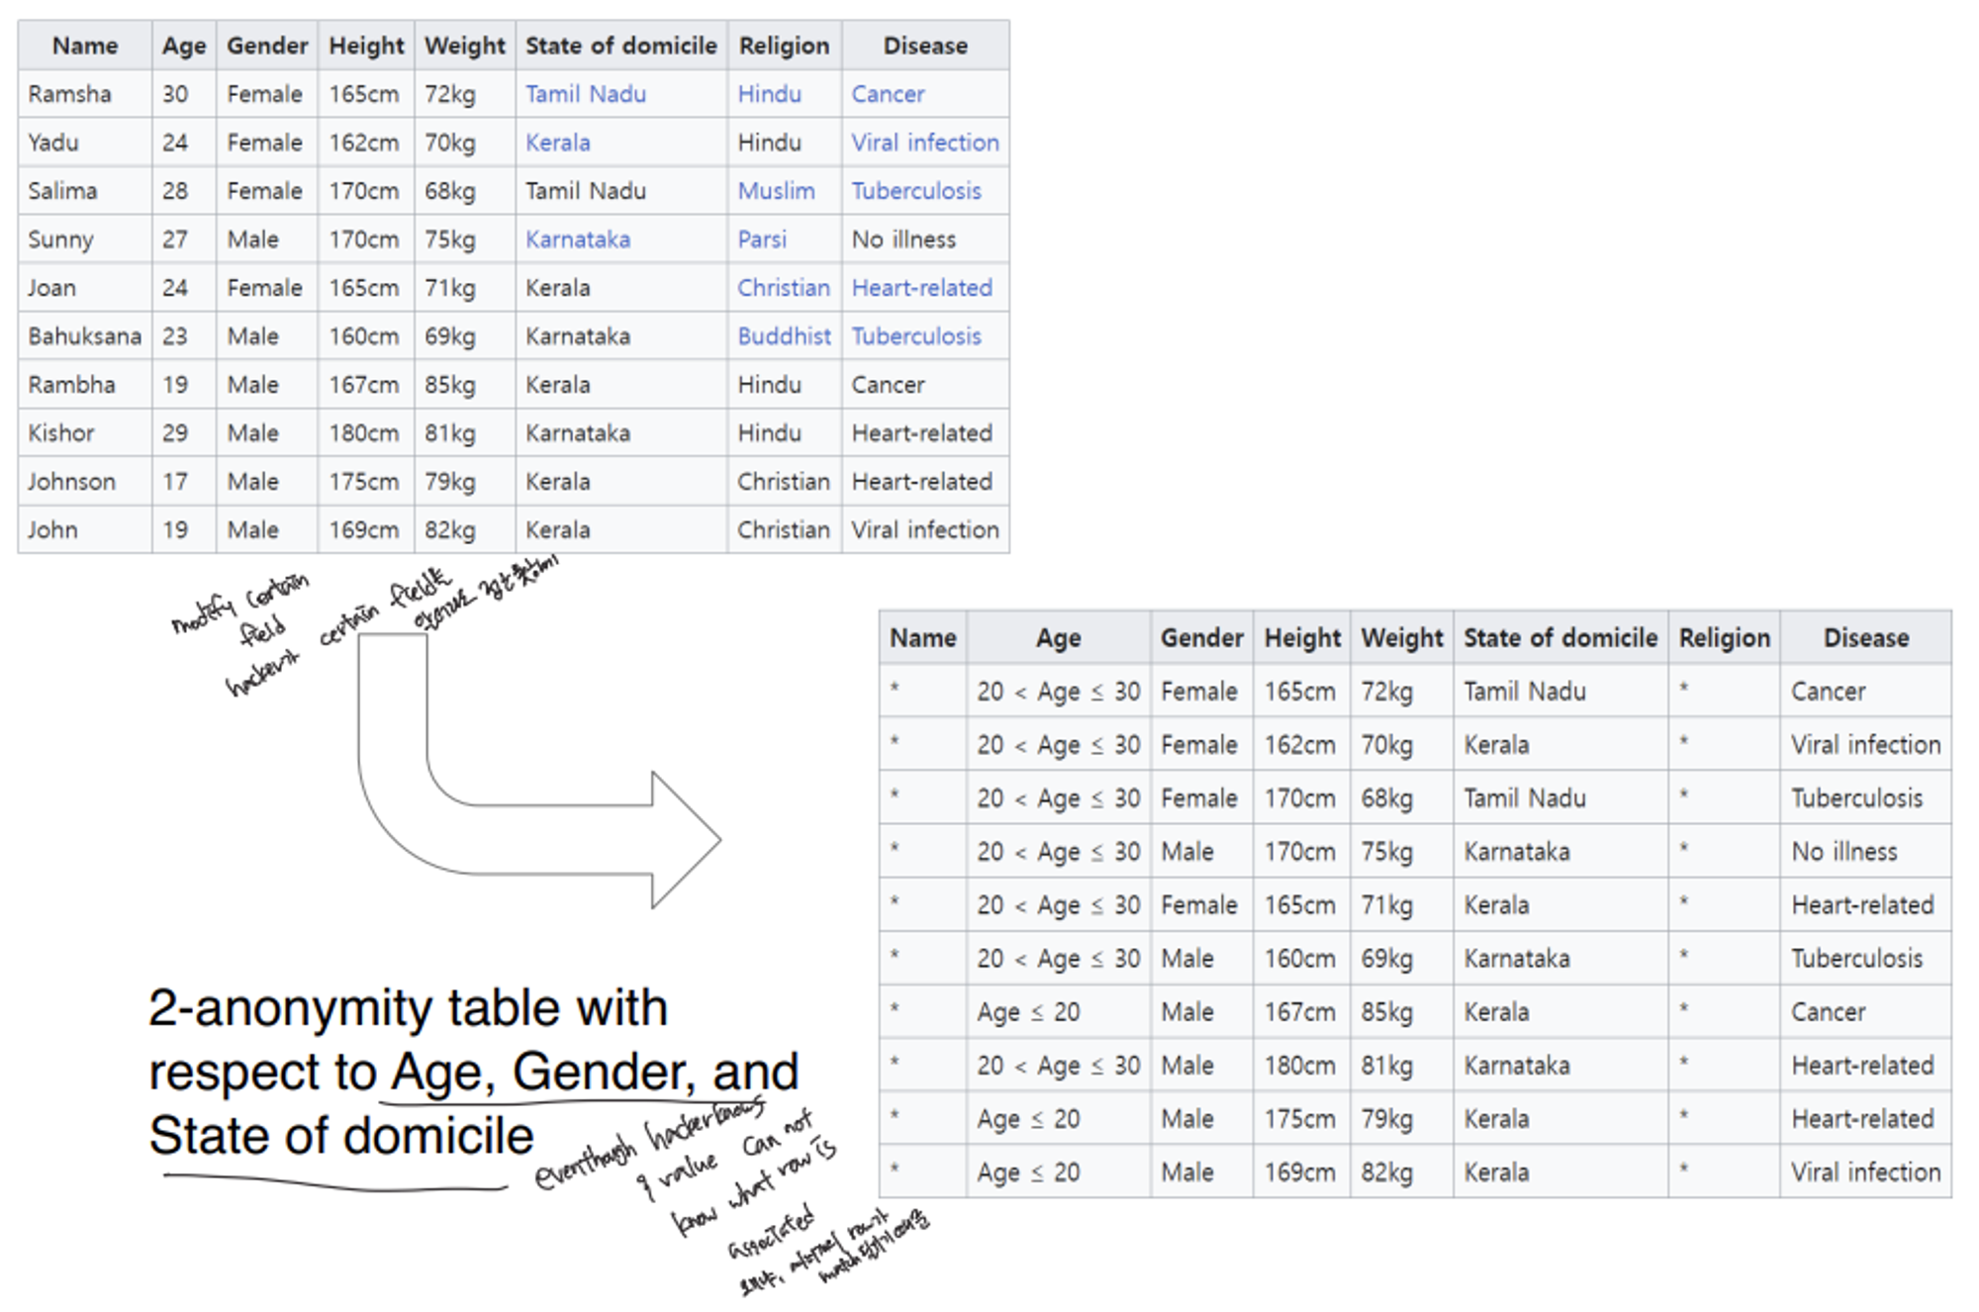Select weight 82kg in anonymized table

coord(1386,1172)
